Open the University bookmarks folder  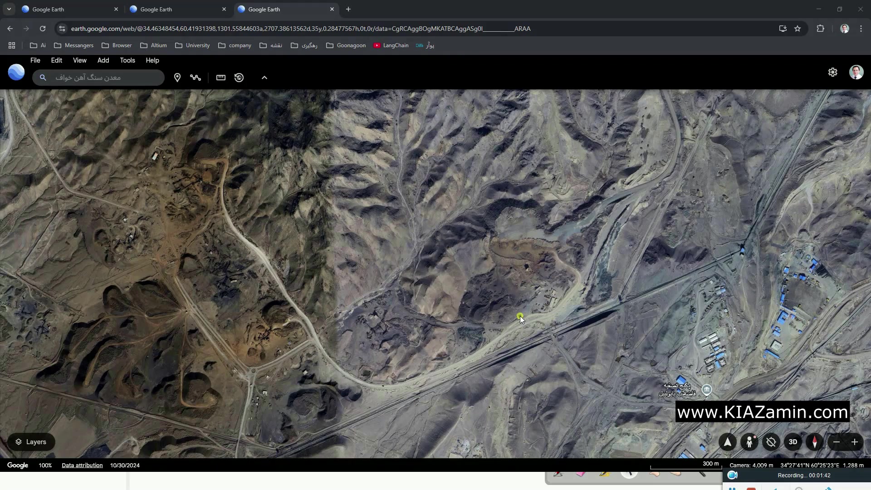pos(192,45)
